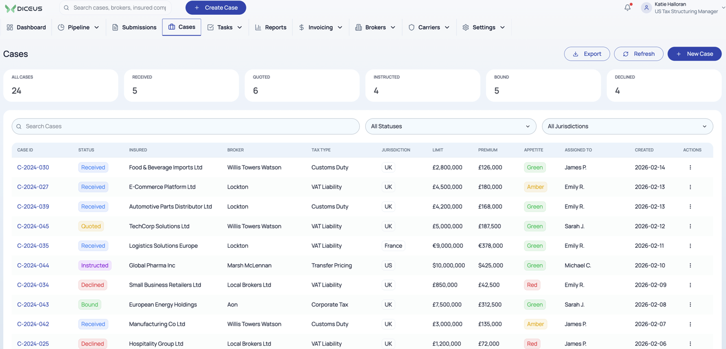Open actions menu for C-2024-044

(690, 265)
